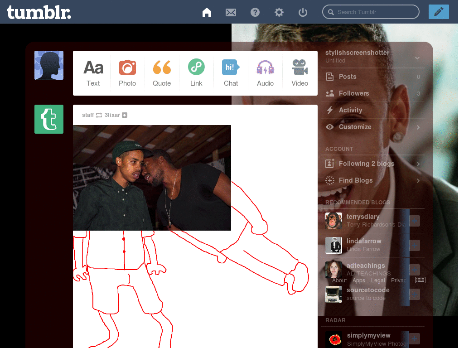464x348 pixels.
Task: Click the Legal footer link
Action: pos(378,280)
